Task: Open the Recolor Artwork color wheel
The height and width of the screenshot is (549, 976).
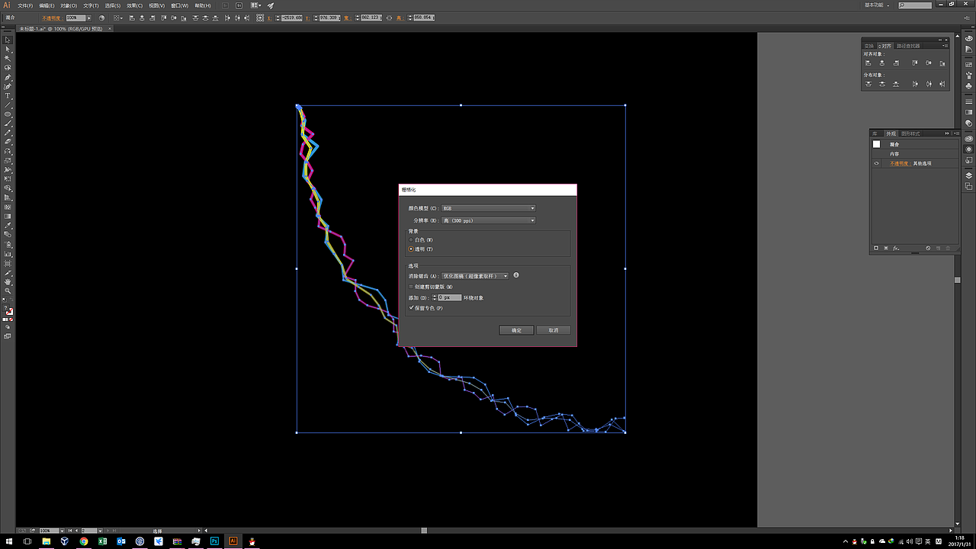Action: [x=101, y=18]
